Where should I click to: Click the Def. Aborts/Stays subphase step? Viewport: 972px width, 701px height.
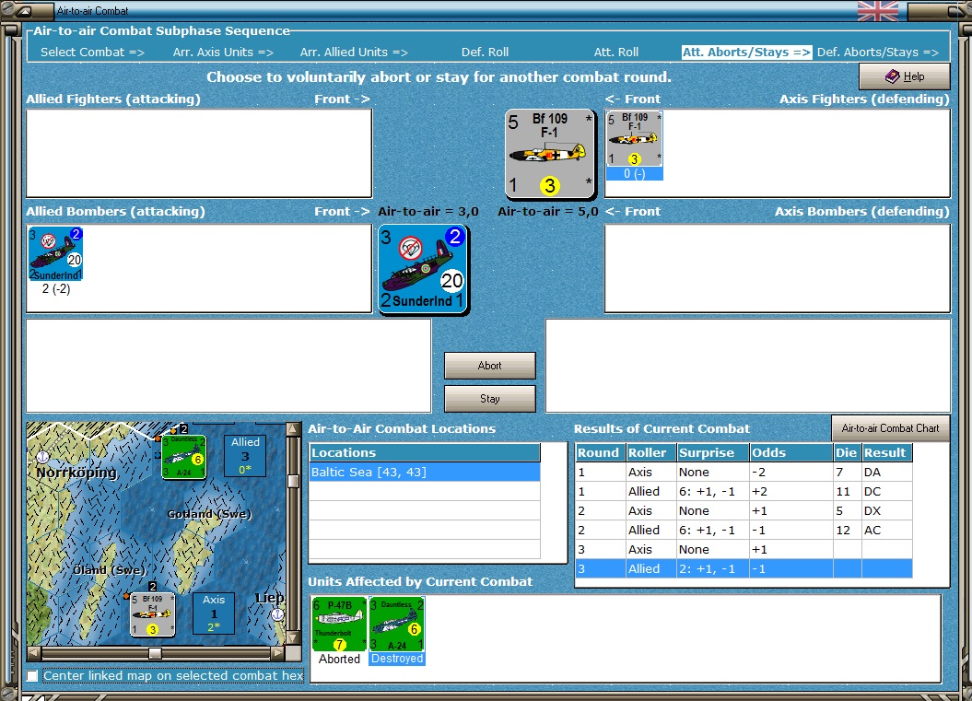click(x=878, y=53)
